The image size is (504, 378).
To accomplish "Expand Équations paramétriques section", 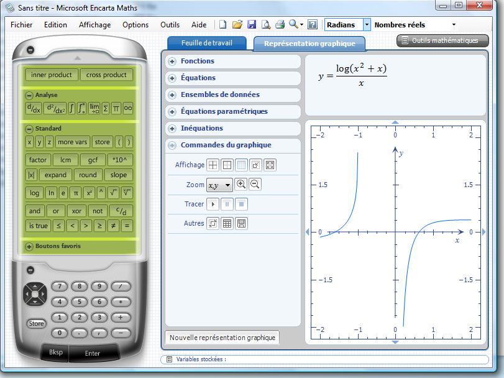I will tap(172, 111).
